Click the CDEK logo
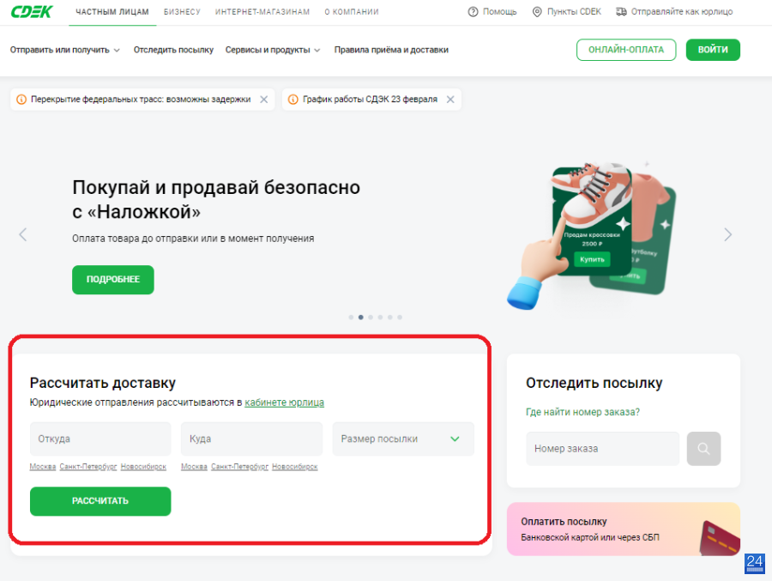772x581 pixels. tap(32, 11)
